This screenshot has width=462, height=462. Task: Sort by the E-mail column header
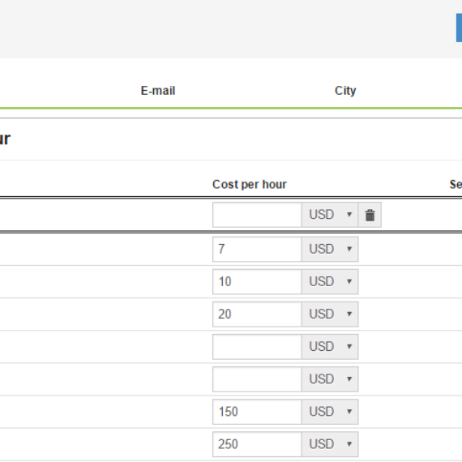[x=158, y=91]
